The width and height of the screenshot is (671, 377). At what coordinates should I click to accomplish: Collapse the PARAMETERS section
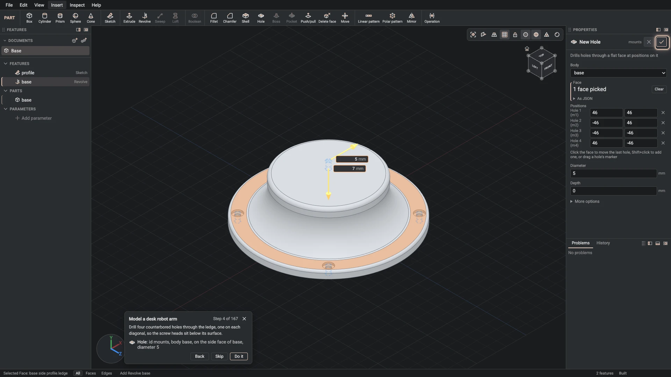click(6, 109)
